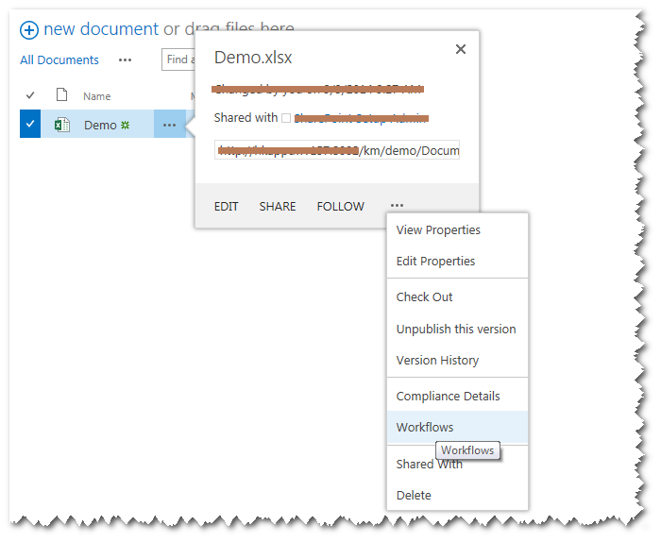Select the Workflows menu entry
The image size is (661, 542).
(x=457, y=427)
